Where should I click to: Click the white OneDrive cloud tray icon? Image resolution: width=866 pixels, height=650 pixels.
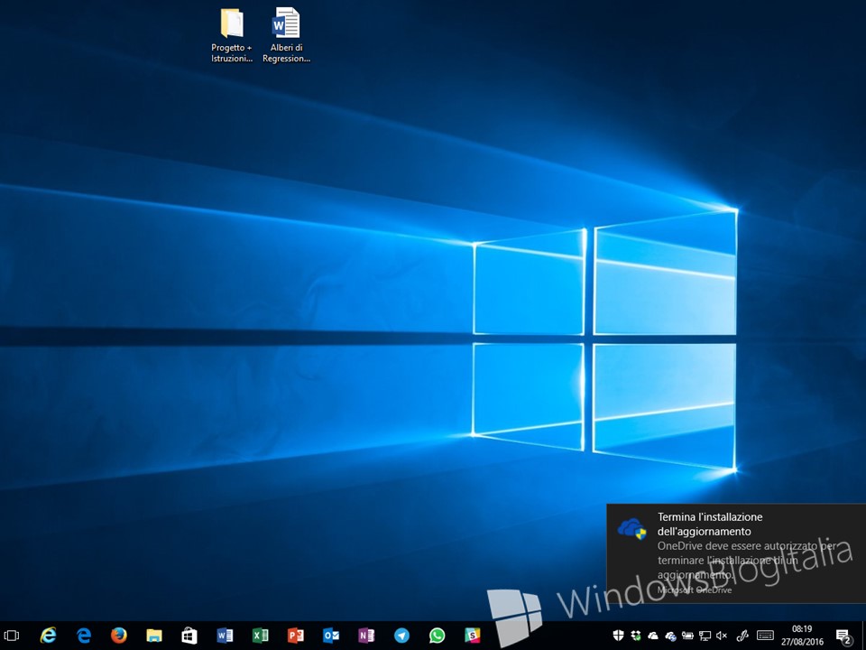[653, 636]
